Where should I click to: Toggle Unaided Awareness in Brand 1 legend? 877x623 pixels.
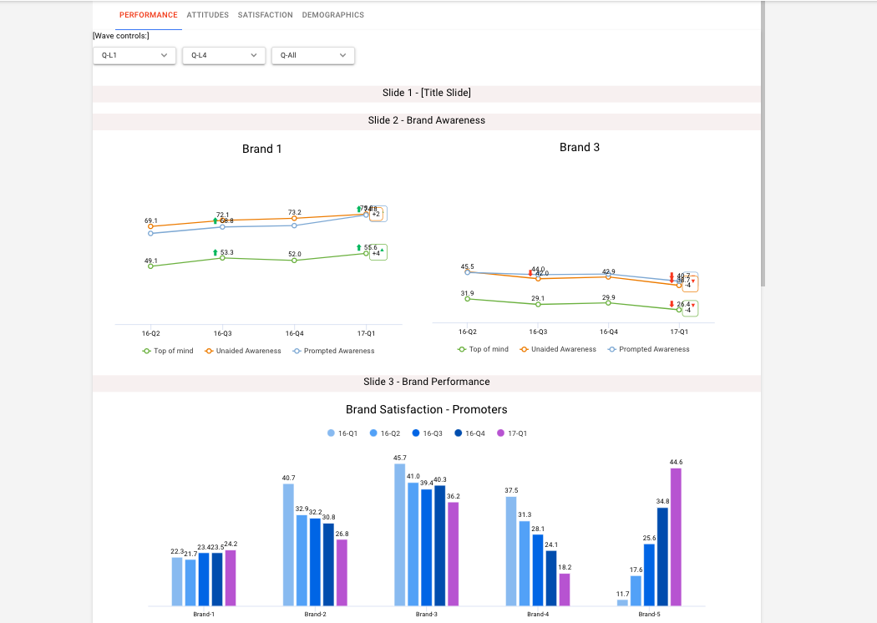click(x=242, y=351)
